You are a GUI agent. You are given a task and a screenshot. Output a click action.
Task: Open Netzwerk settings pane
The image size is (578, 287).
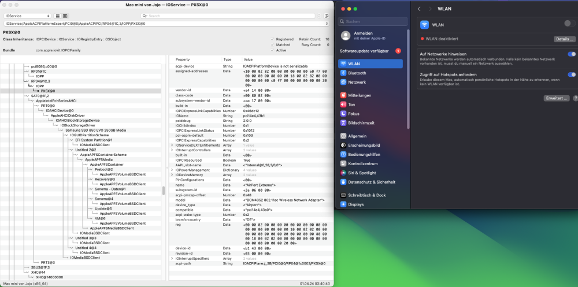point(370,82)
